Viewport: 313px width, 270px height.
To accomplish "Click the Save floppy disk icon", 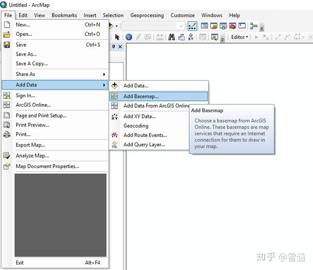I will pyautogui.click(x=7, y=45).
